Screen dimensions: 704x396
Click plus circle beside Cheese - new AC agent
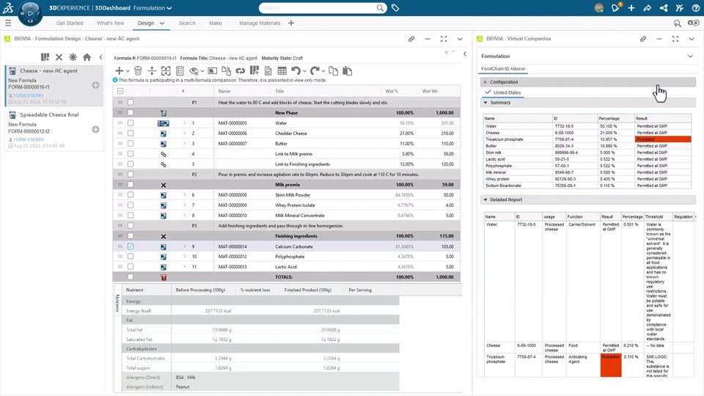click(95, 85)
